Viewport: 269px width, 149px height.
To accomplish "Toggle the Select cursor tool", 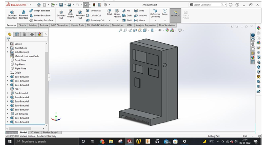I will (86, 5).
